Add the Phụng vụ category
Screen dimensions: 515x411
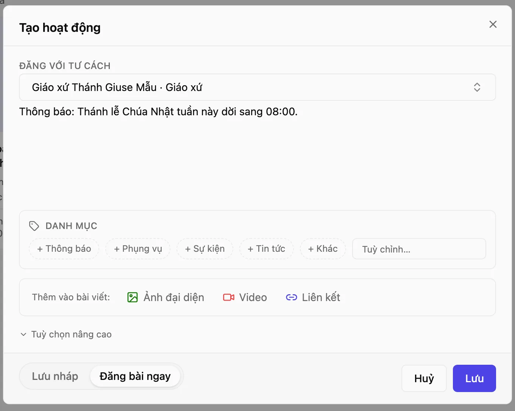(138, 249)
